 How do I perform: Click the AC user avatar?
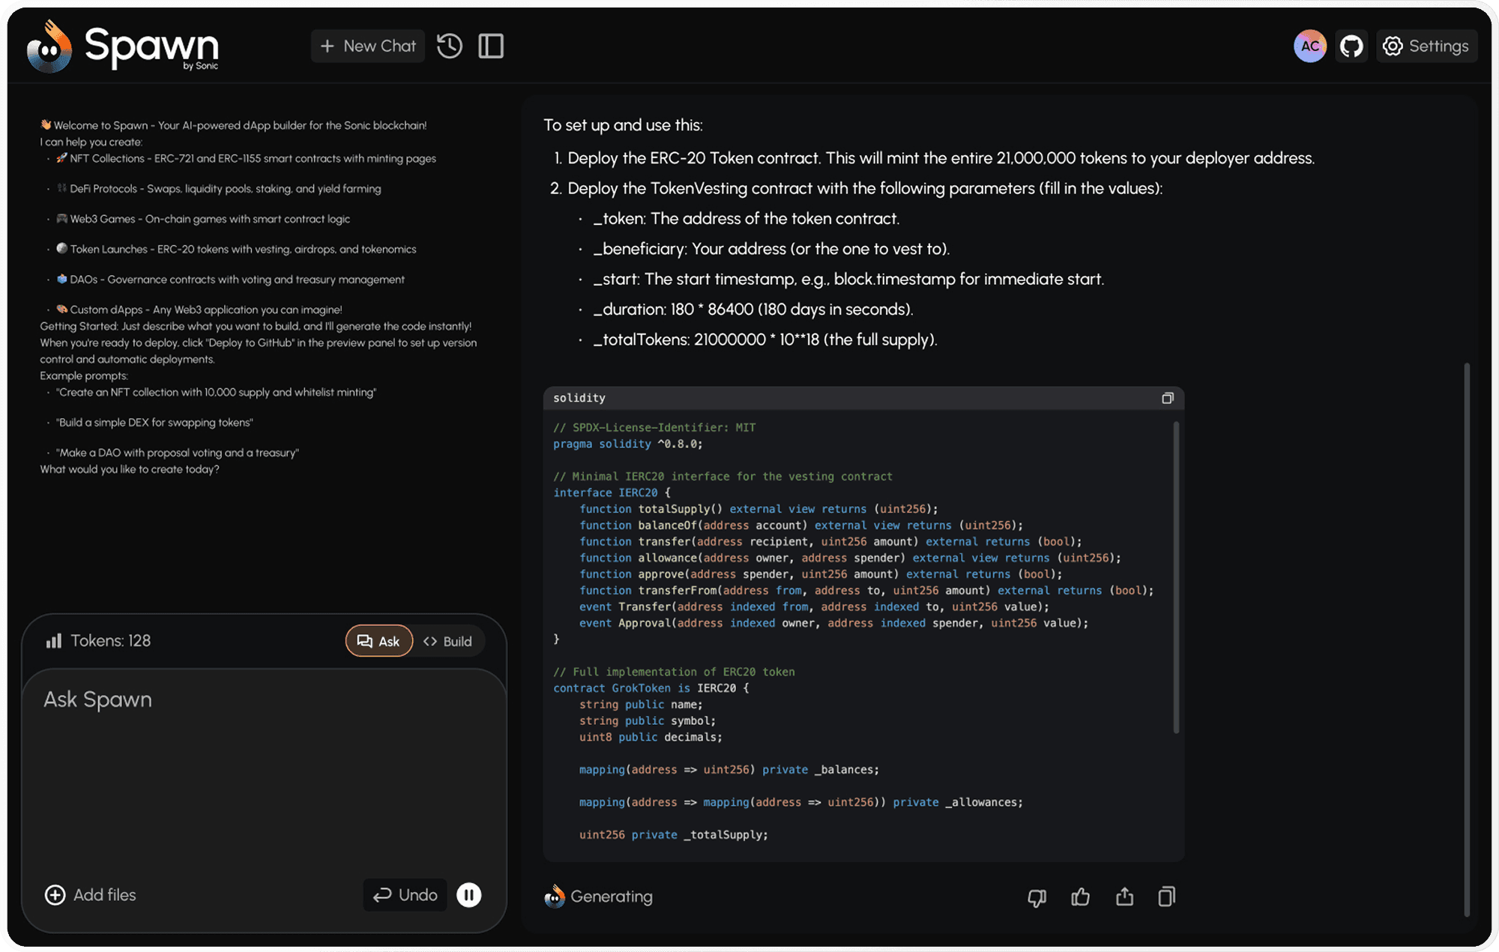pos(1309,46)
